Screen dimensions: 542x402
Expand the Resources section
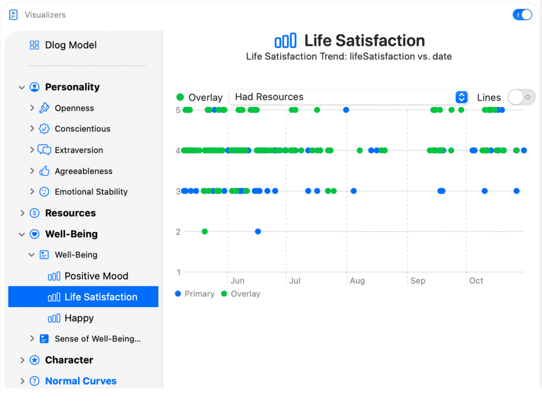pyautogui.click(x=22, y=213)
